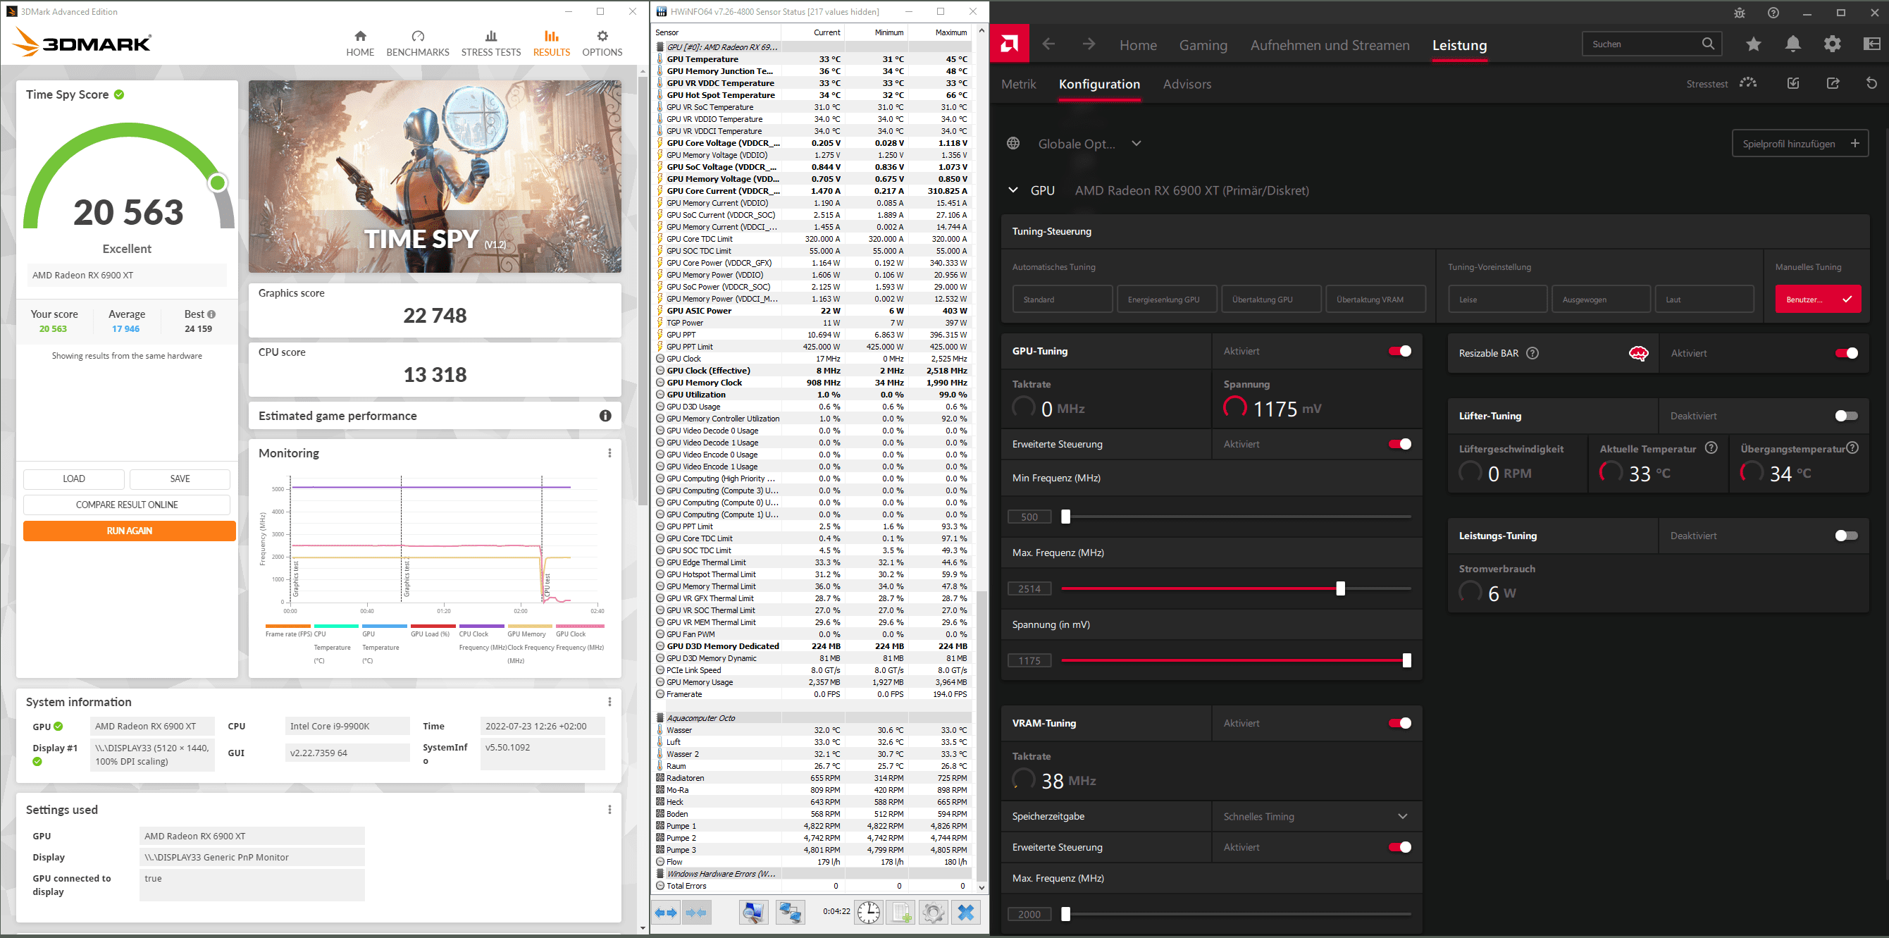Toggle the GPU-Tuning switch

tap(1399, 351)
